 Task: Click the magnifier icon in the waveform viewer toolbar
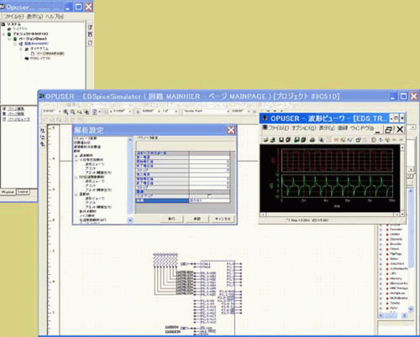321,140
